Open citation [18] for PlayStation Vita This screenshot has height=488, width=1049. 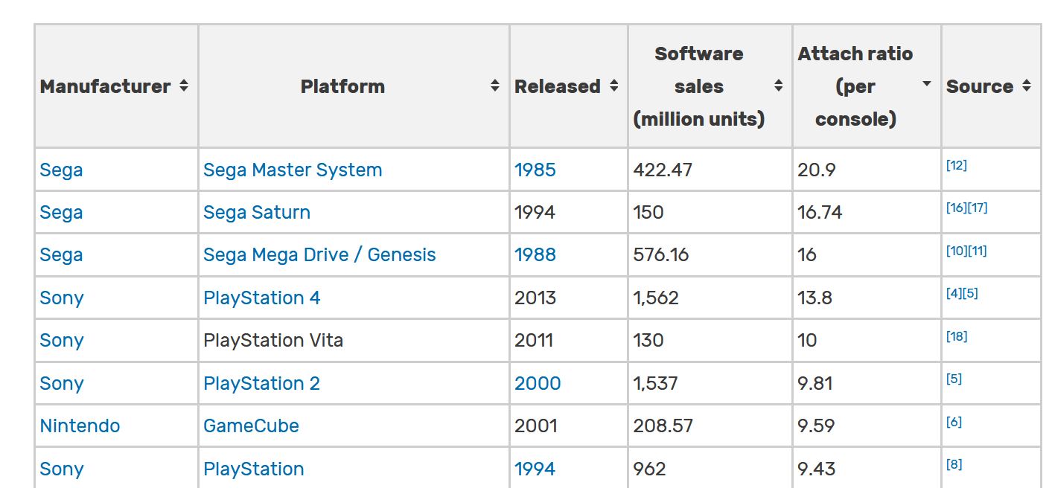(957, 336)
